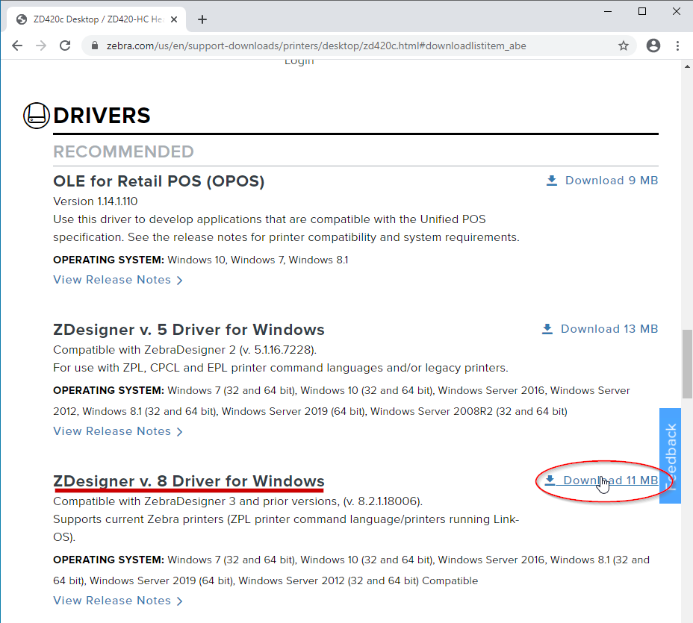Open the Chrome profile avatar menu
This screenshot has height=623, width=693.
(x=653, y=46)
